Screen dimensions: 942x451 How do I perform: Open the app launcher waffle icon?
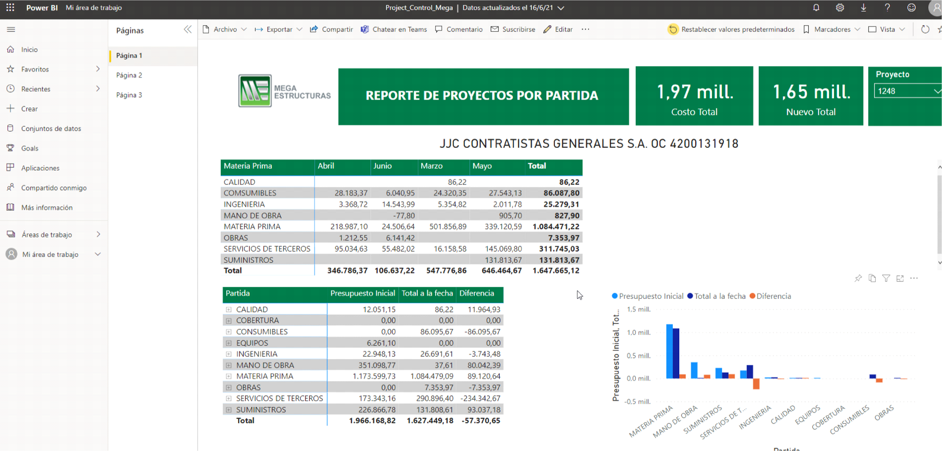pyautogui.click(x=10, y=7)
